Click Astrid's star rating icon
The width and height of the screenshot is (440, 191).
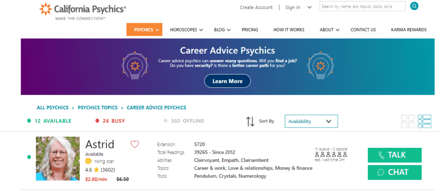[x=97, y=169]
